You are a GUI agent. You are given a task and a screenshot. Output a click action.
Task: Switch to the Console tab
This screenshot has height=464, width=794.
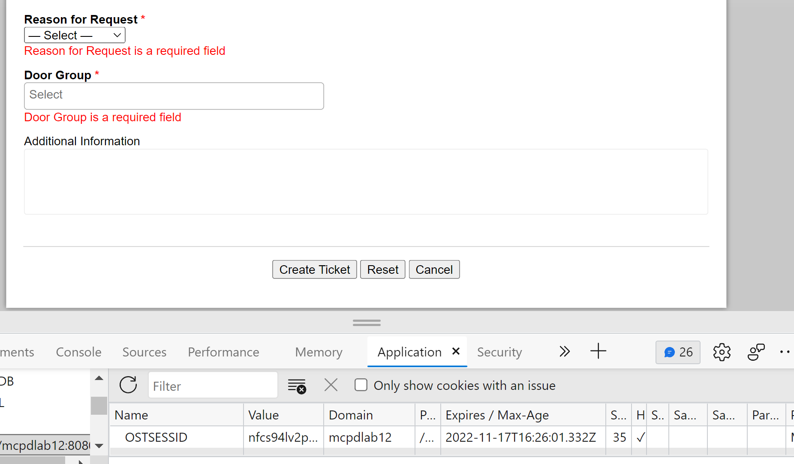[78, 352]
